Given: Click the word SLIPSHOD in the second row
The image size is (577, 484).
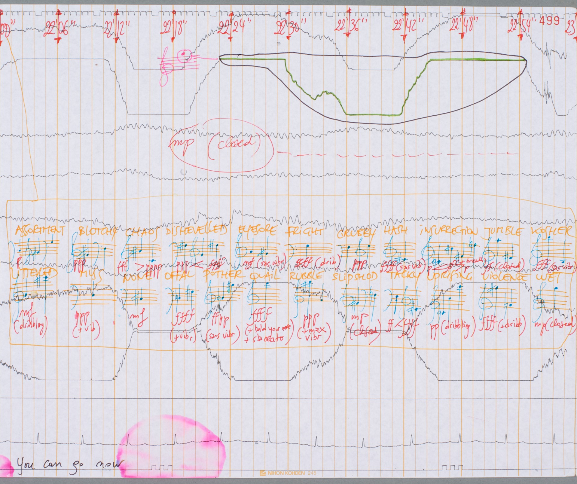Looking at the screenshot, I should coord(355,276).
